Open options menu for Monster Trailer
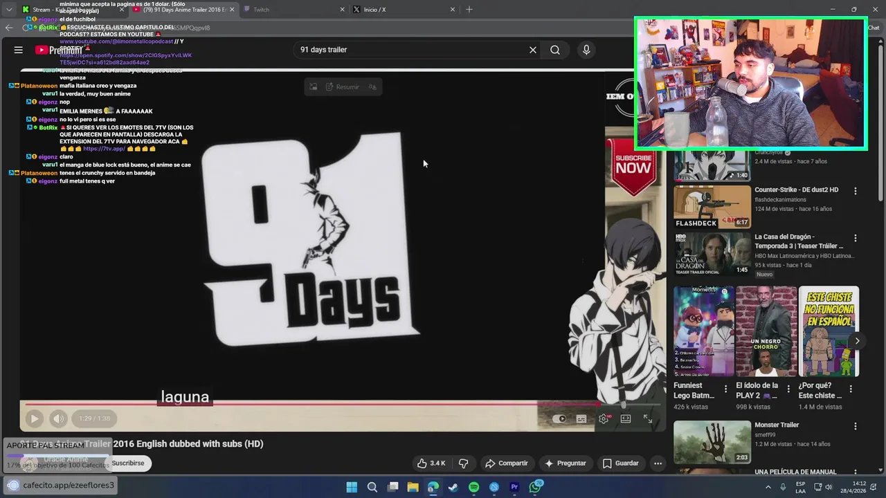The height and width of the screenshot is (498, 886). [x=855, y=427]
